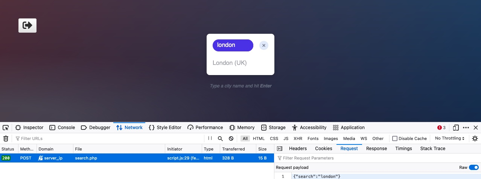Activate the element picker icon
The width and height of the screenshot is (481, 179).
(x=6, y=128)
